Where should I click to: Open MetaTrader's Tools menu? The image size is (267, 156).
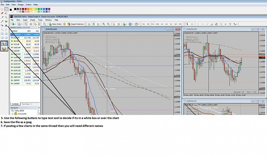coord(40,20)
